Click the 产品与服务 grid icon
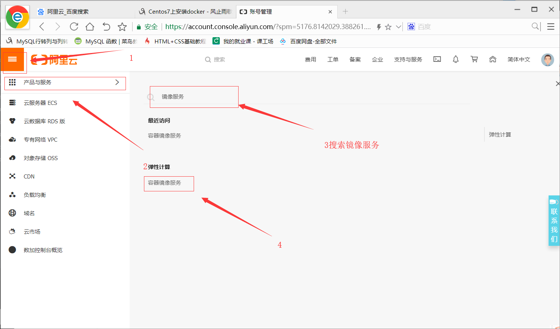The height and width of the screenshot is (329, 560). tap(13, 82)
